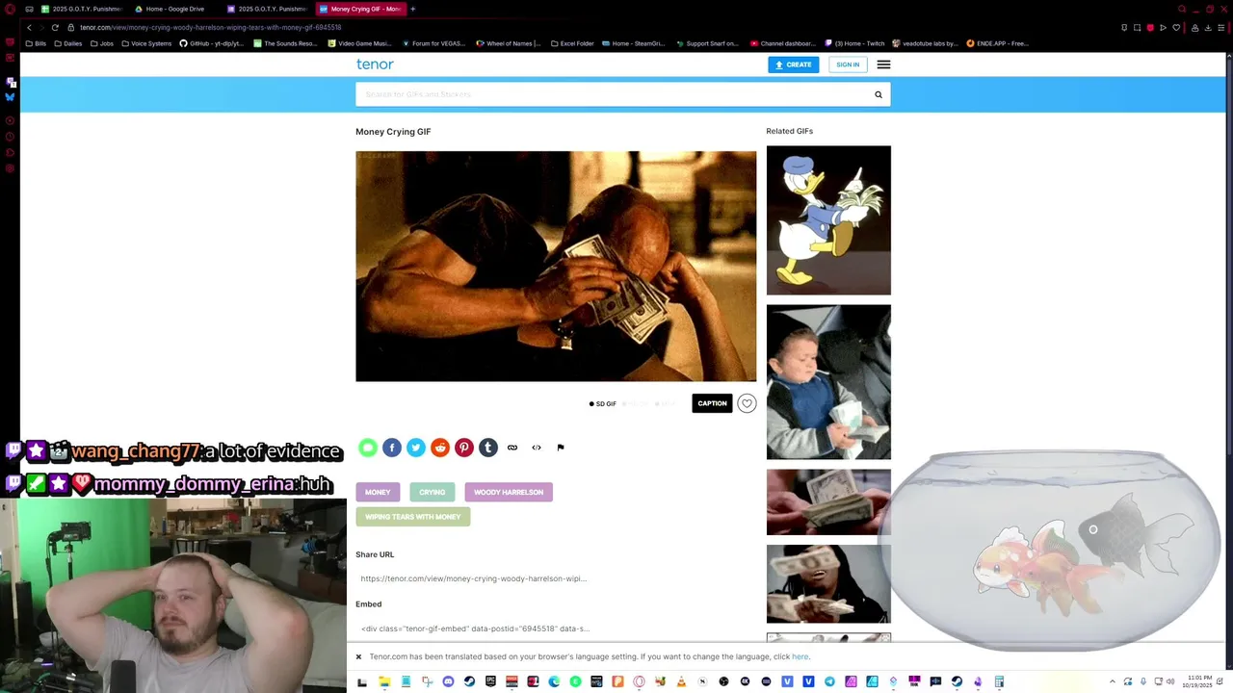
Task: Click the embed code icon
Action: tap(537, 448)
